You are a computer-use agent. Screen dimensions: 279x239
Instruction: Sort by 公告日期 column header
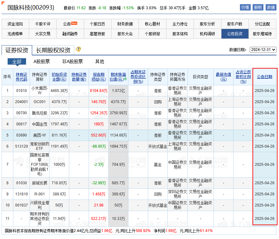(x=265, y=77)
